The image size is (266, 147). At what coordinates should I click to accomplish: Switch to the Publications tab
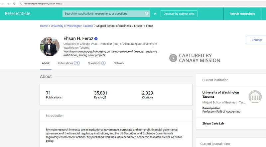pyautogui.click(x=68, y=63)
